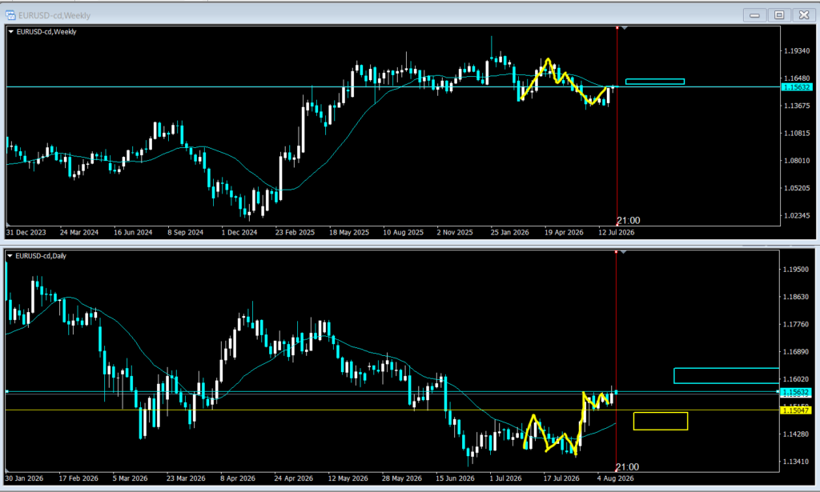
Task: Select the cyan rectangle object on the Weekly chart
Action: (655, 82)
